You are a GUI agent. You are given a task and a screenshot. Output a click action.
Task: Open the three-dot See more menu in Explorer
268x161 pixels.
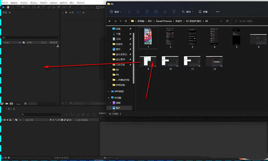click(x=218, y=12)
